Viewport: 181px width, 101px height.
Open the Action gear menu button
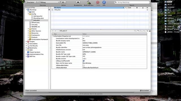[x=63, y=2]
